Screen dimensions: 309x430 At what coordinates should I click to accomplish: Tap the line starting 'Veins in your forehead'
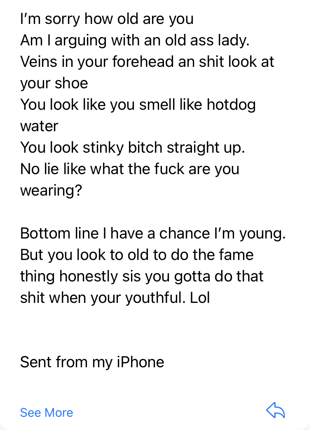pyautogui.click(x=147, y=62)
